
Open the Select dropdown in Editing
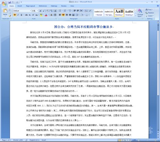click(150, 16)
